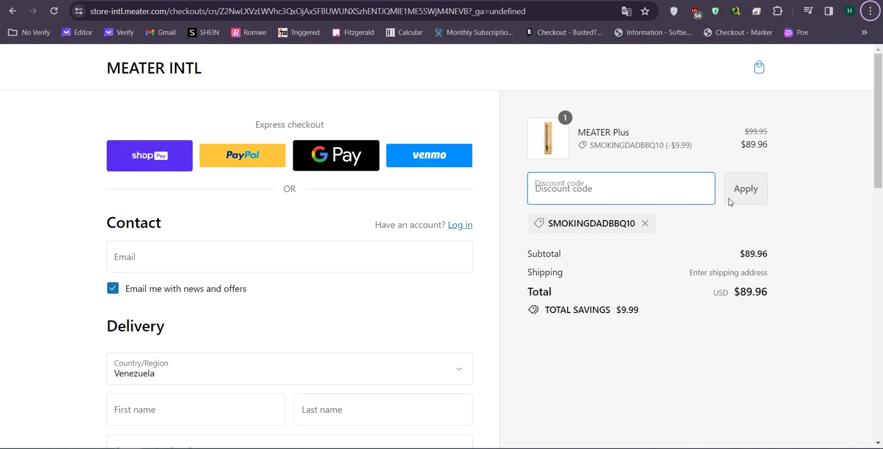
Task: Open the Checkout - Marker bookmark
Action: (x=738, y=32)
